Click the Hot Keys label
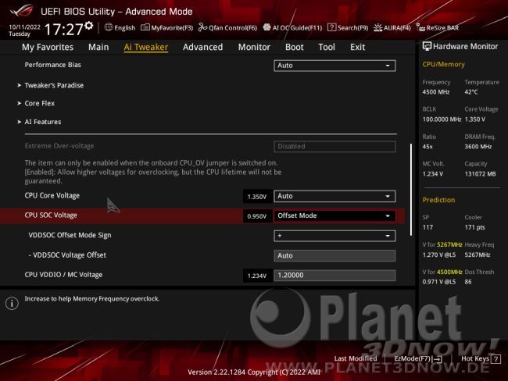 click(475, 358)
